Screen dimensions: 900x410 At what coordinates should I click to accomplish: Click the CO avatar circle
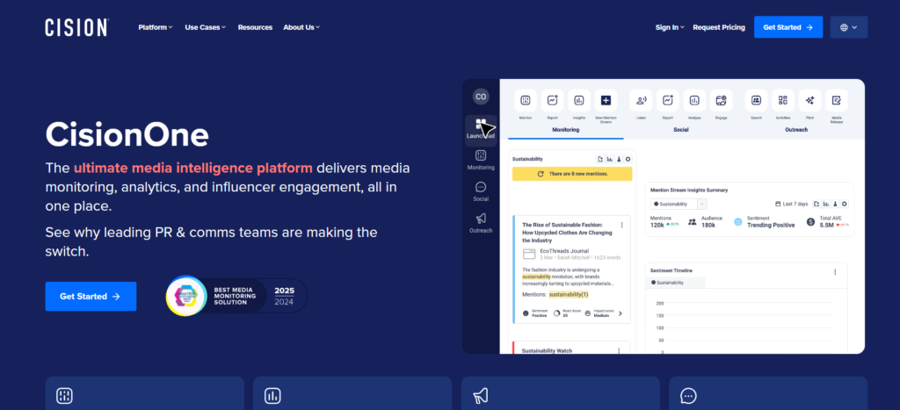point(481,97)
